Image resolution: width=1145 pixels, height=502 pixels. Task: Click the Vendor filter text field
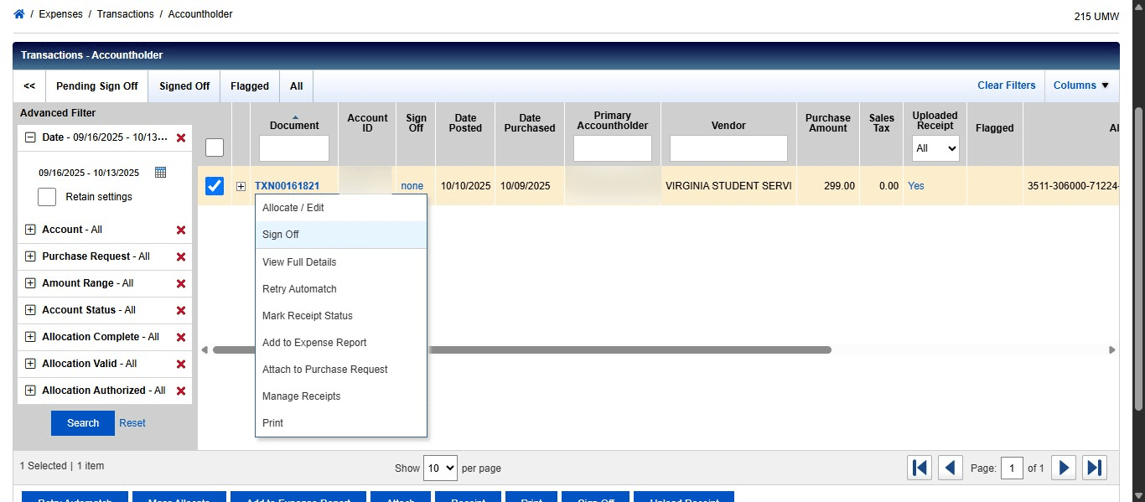[728, 148]
